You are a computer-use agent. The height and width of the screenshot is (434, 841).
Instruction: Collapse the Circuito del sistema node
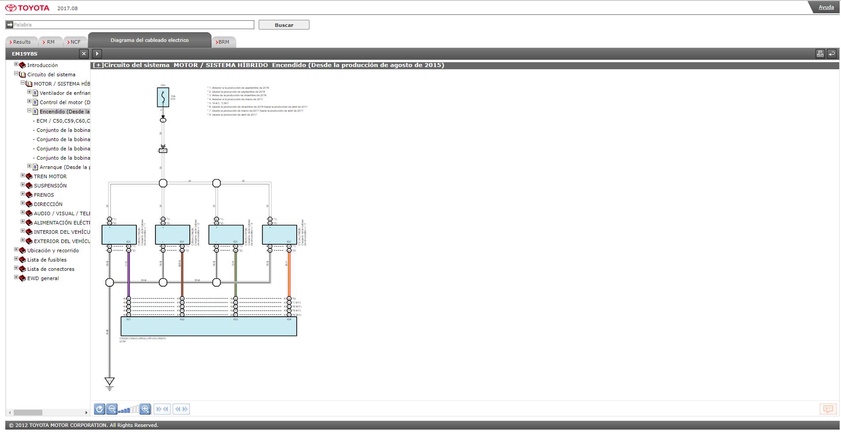pyautogui.click(x=16, y=74)
